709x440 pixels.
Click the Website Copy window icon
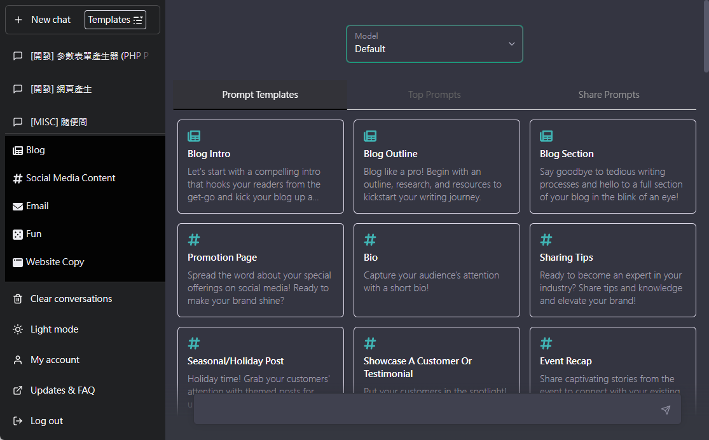click(x=18, y=262)
